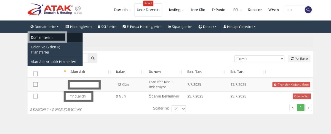Viewport: 331px width, 134px height.
Task: Sort by Durum column arrows
Action: (x=181, y=72)
